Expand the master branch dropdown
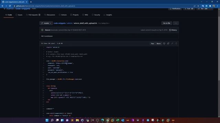220x123 pixels. [46, 23]
